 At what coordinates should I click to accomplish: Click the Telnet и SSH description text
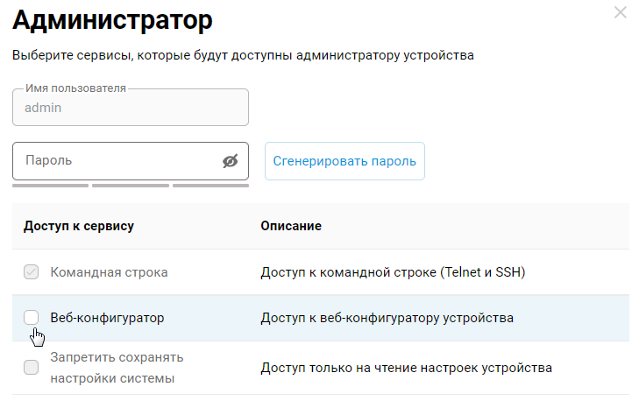pyautogui.click(x=393, y=272)
